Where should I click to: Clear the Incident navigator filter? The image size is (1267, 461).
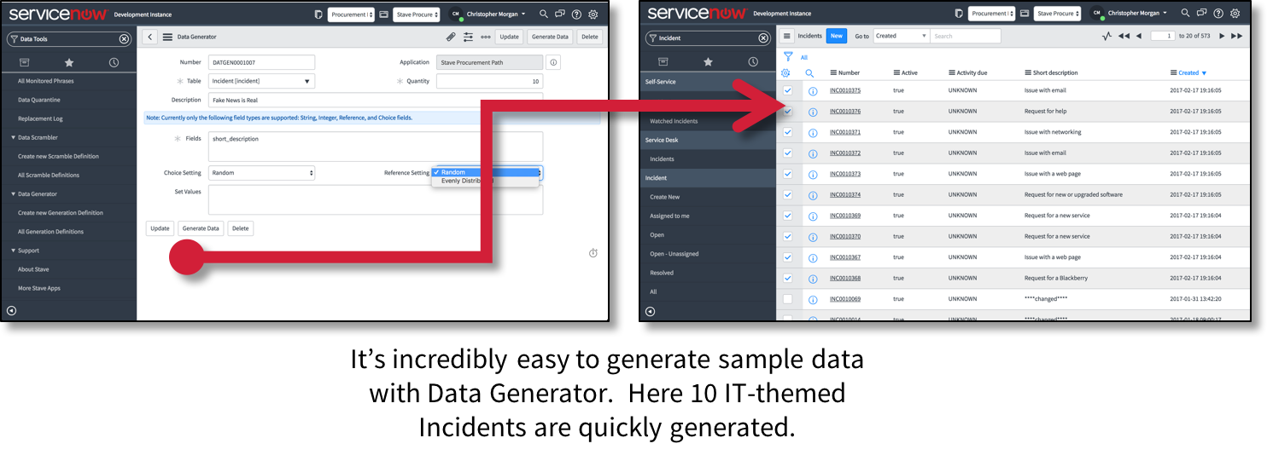[763, 38]
